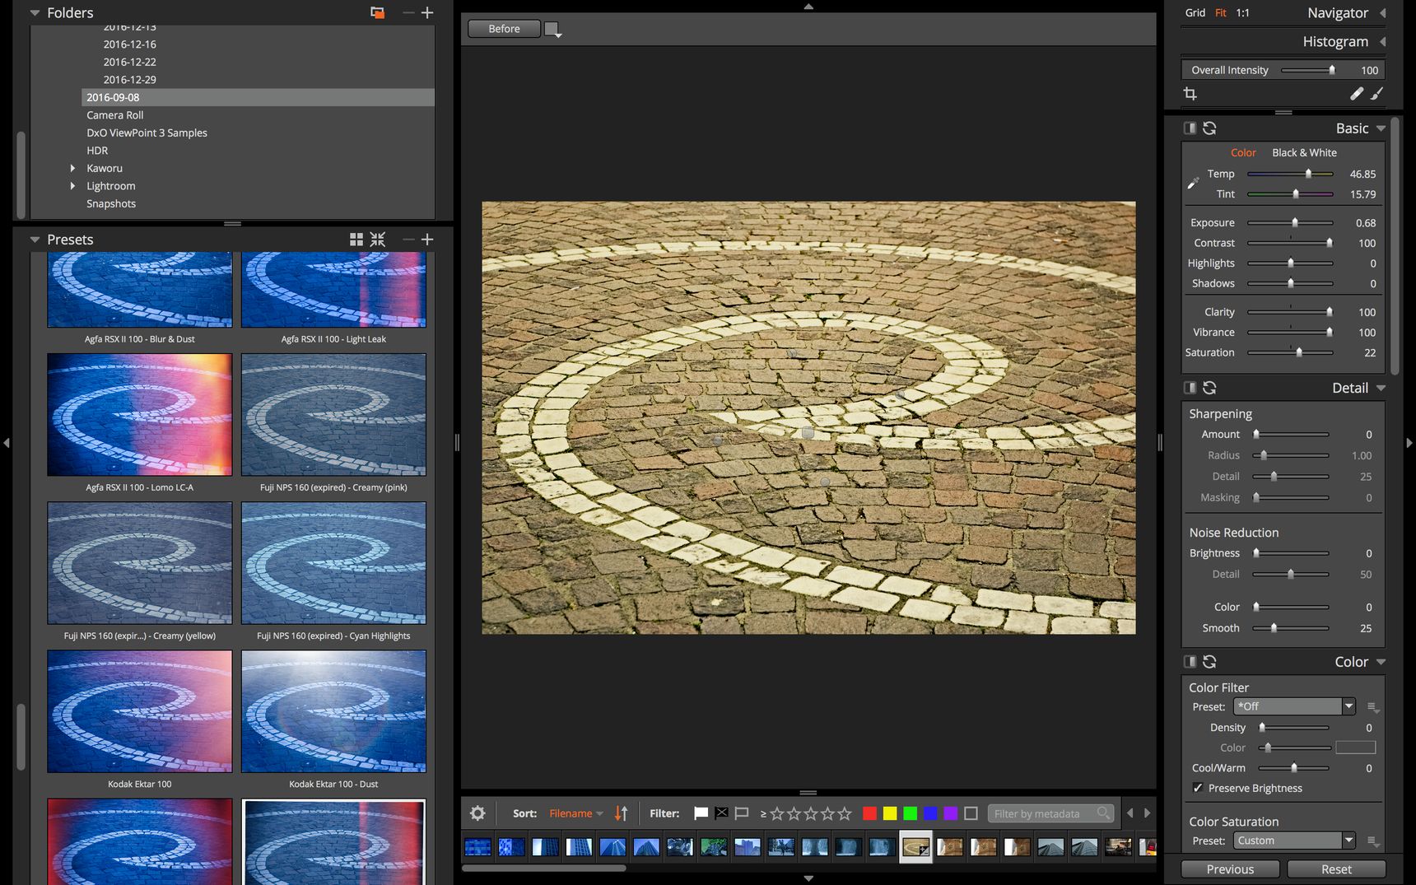Image resolution: width=1416 pixels, height=885 pixels.
Task: Collapse the Detail panel arrow
Action: 1381,388
